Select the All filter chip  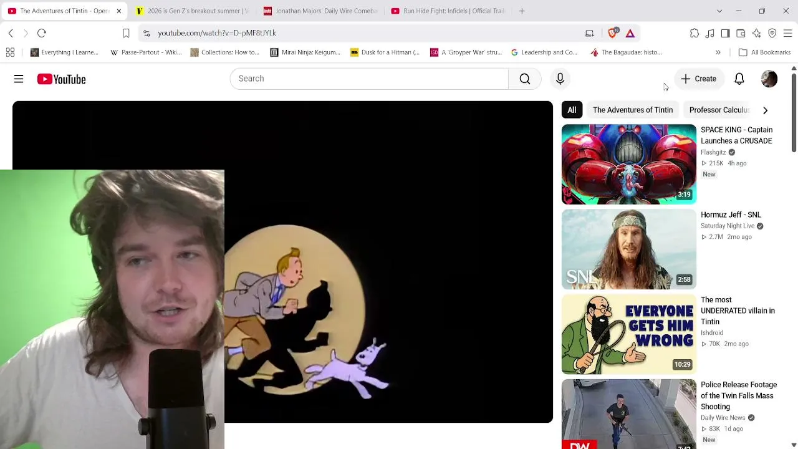(x=572, y=110)
